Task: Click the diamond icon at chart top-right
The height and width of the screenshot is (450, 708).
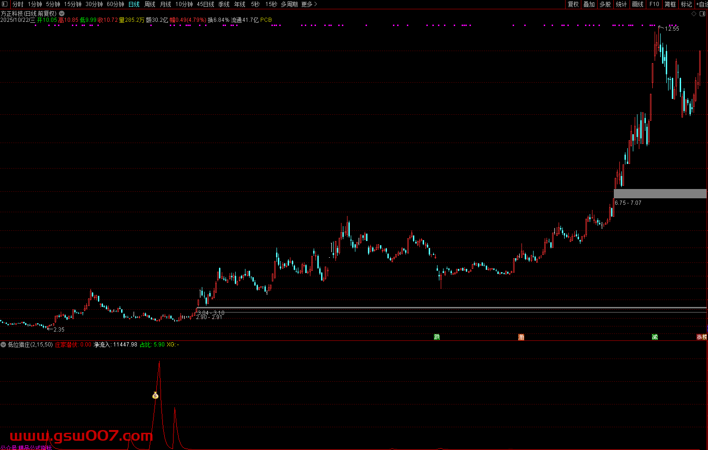Action: click(x=694, y=14)
